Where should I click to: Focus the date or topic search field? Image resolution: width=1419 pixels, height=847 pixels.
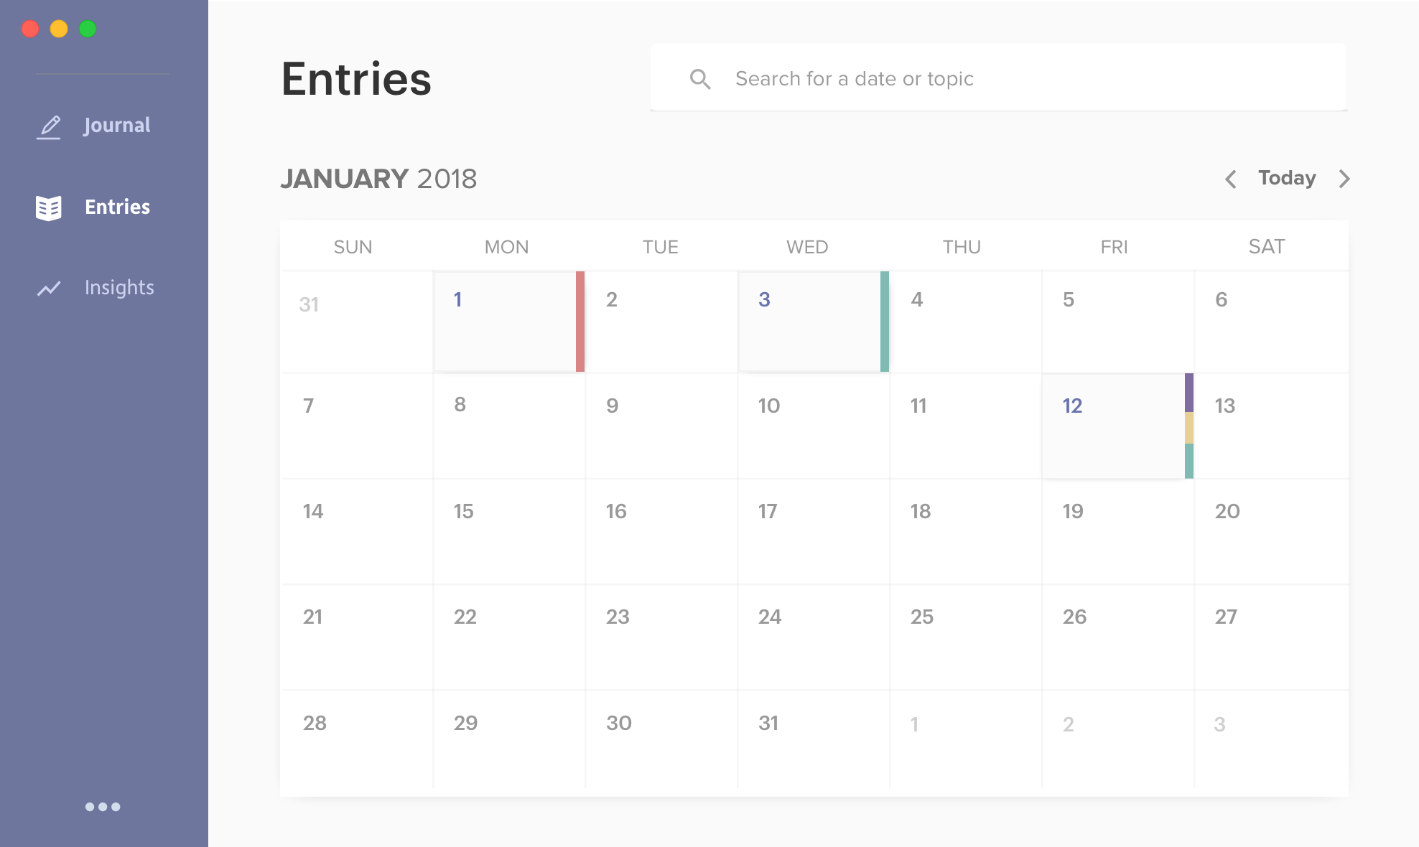(1005, 78)
